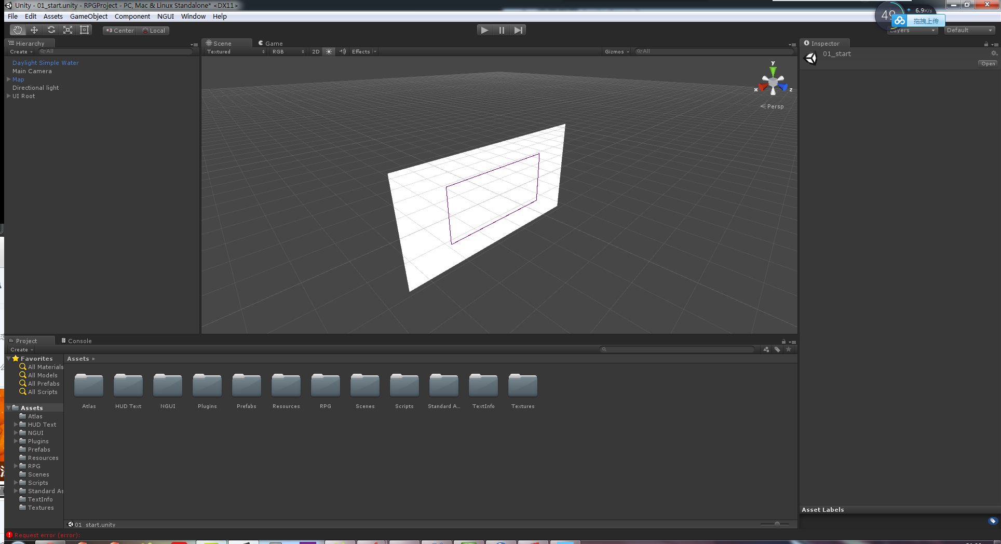Click the thumbnail size slider in the Project panel
Screen dimensions: 1001x544
(777, 524)
